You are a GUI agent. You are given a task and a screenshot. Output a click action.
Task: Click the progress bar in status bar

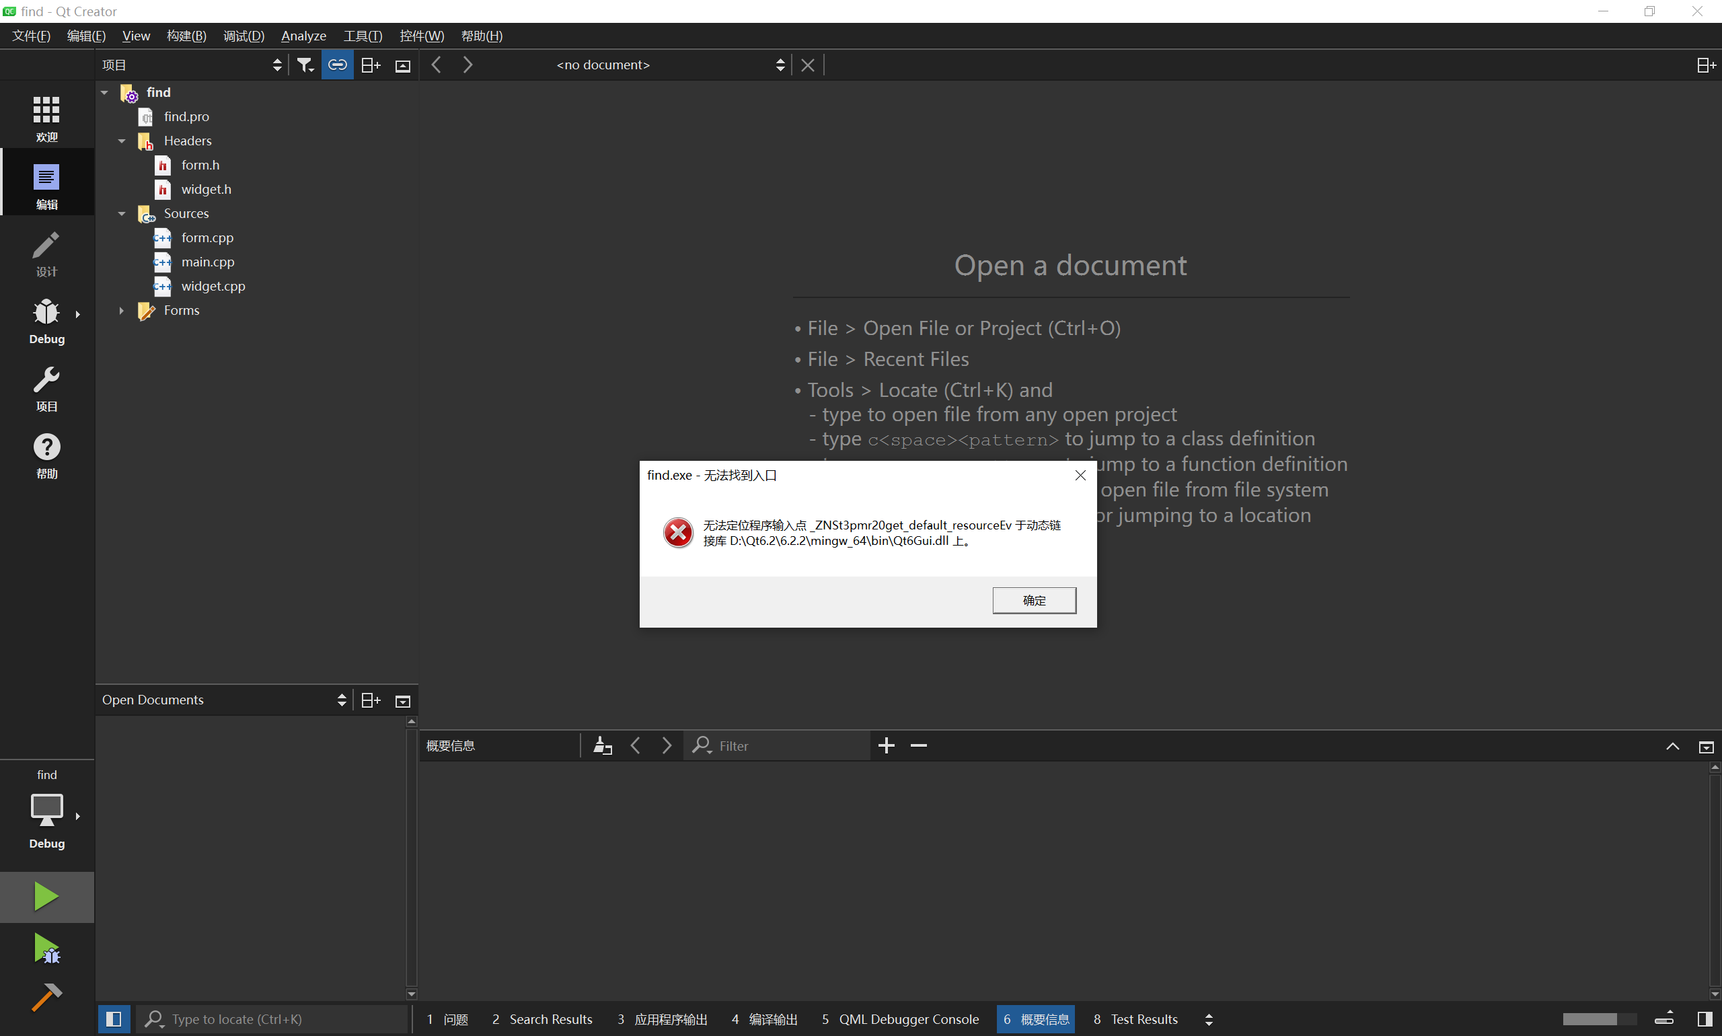1598,1019
